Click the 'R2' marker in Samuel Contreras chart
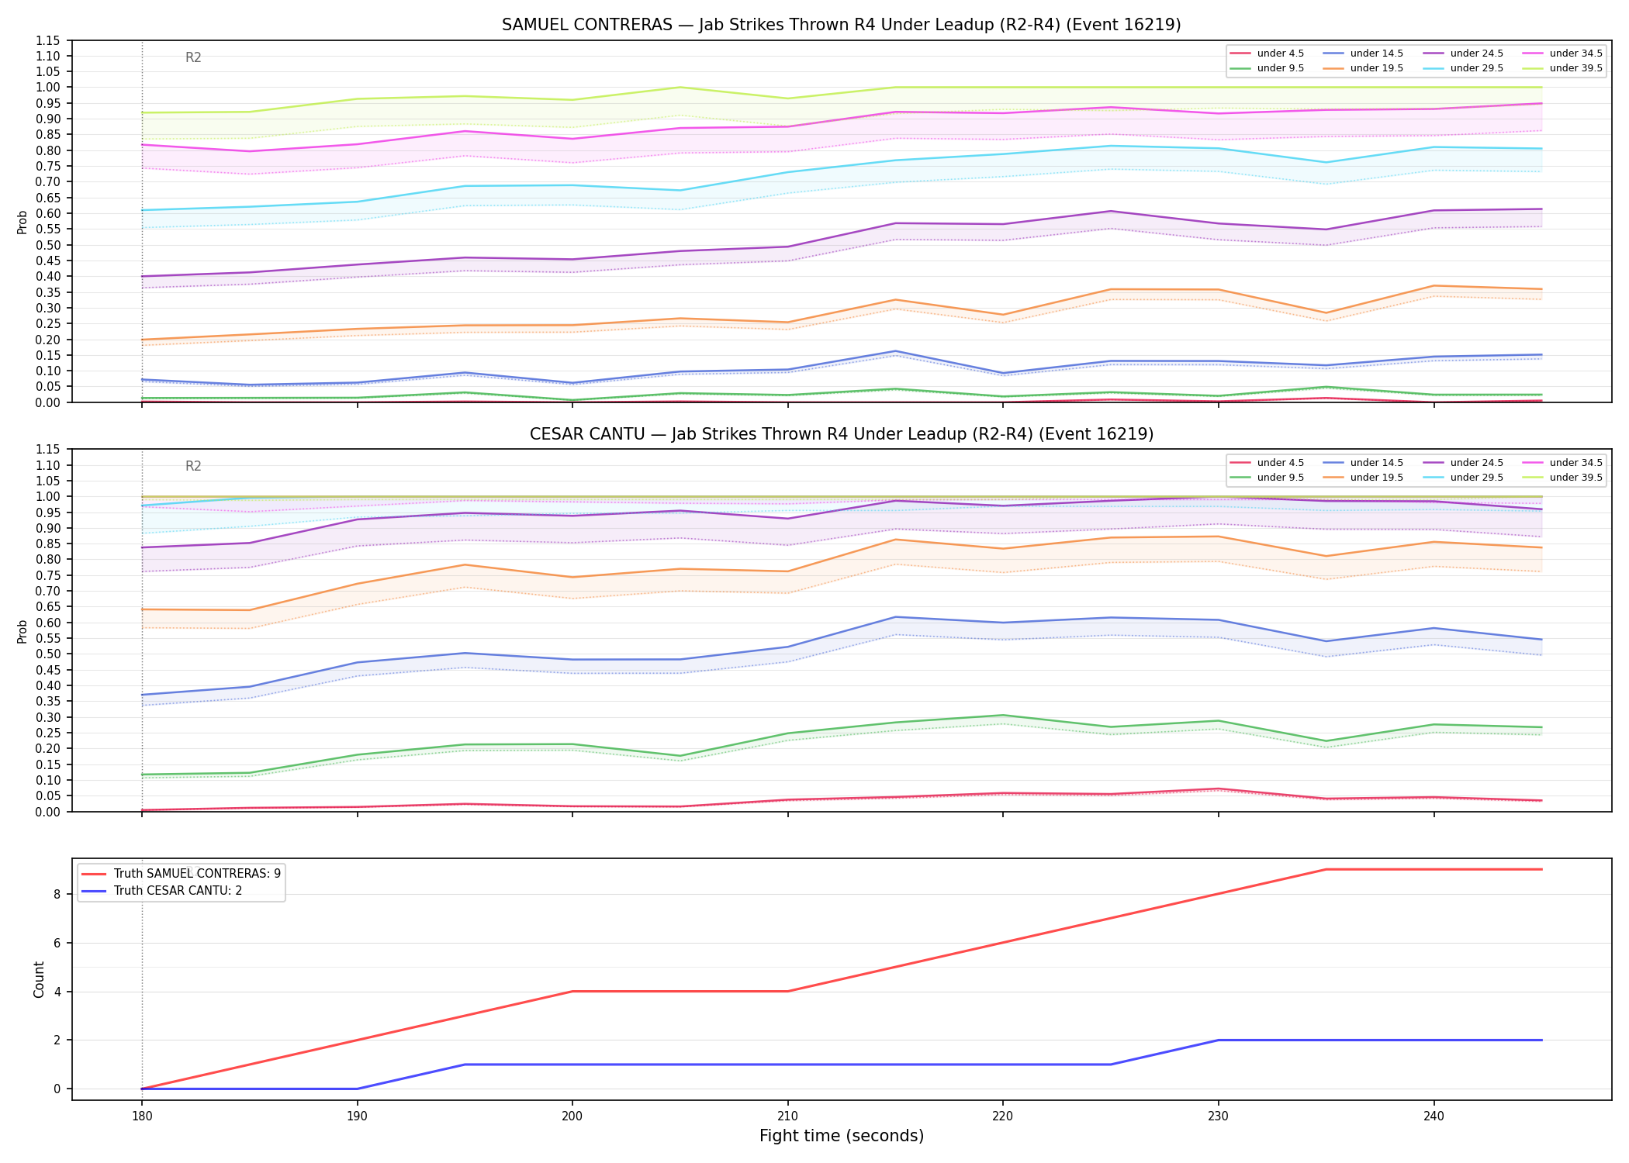Image resolution: width=1629 pixels, height=1163 pixels. point(193,57)
